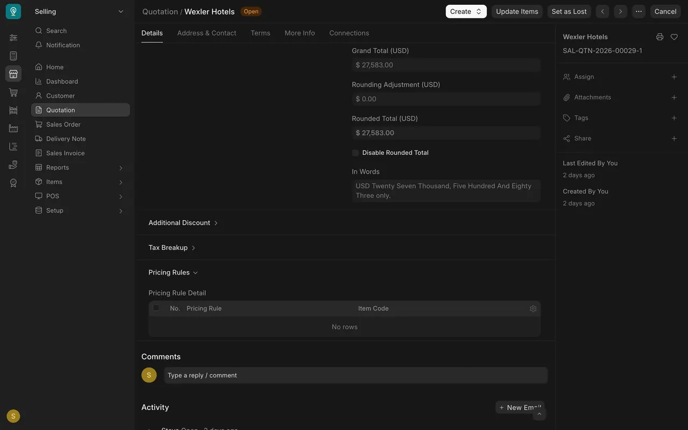
Task: Switch to the Terms tab
Action: [260, 33]
